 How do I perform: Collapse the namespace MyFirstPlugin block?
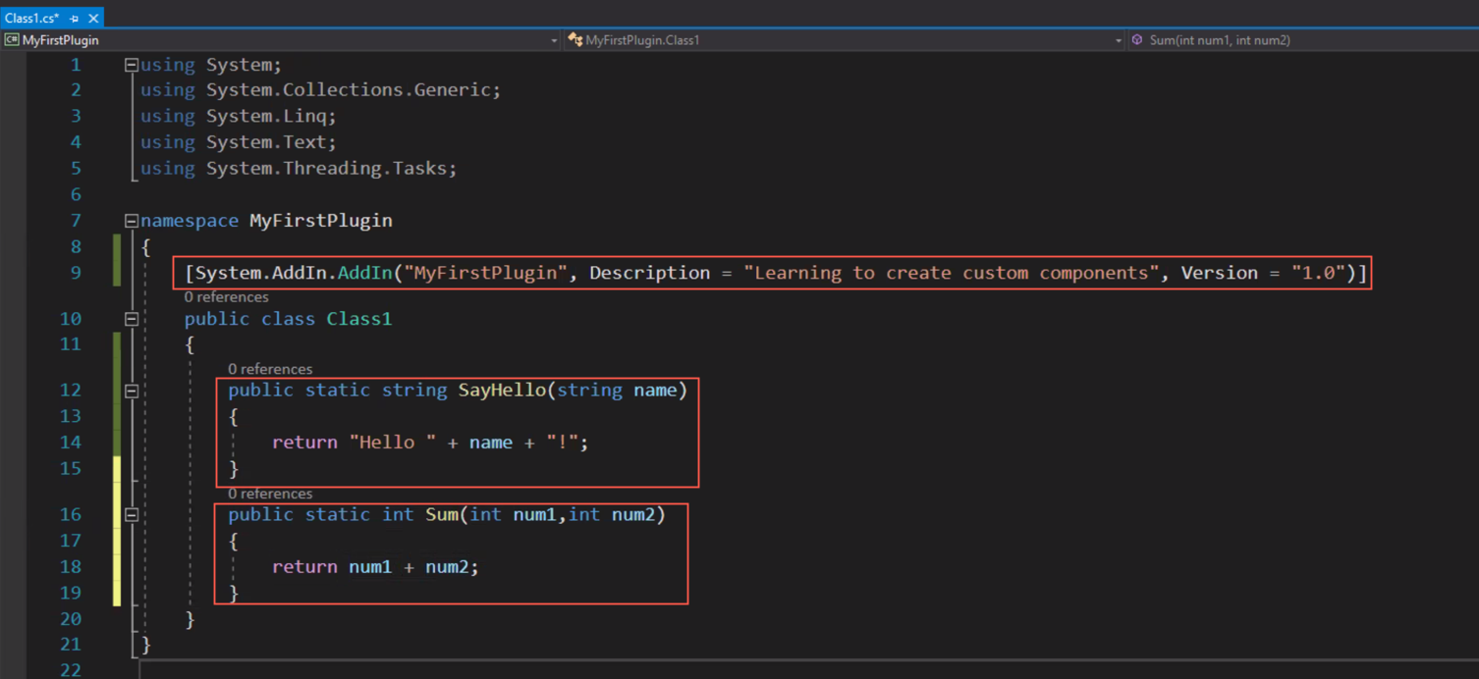pos(131,221)
